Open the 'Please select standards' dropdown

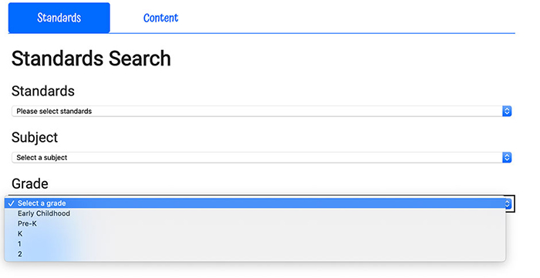click(262, 111)
